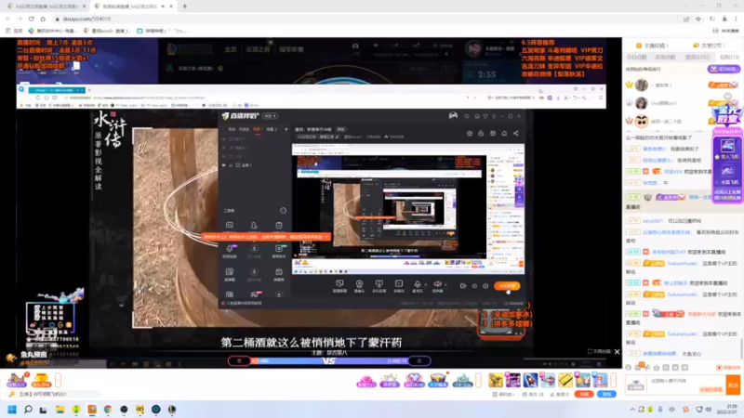
Task: Click speaker icon in streamed 直播伴侣 toolbar
Action: (x=437, y=285)
